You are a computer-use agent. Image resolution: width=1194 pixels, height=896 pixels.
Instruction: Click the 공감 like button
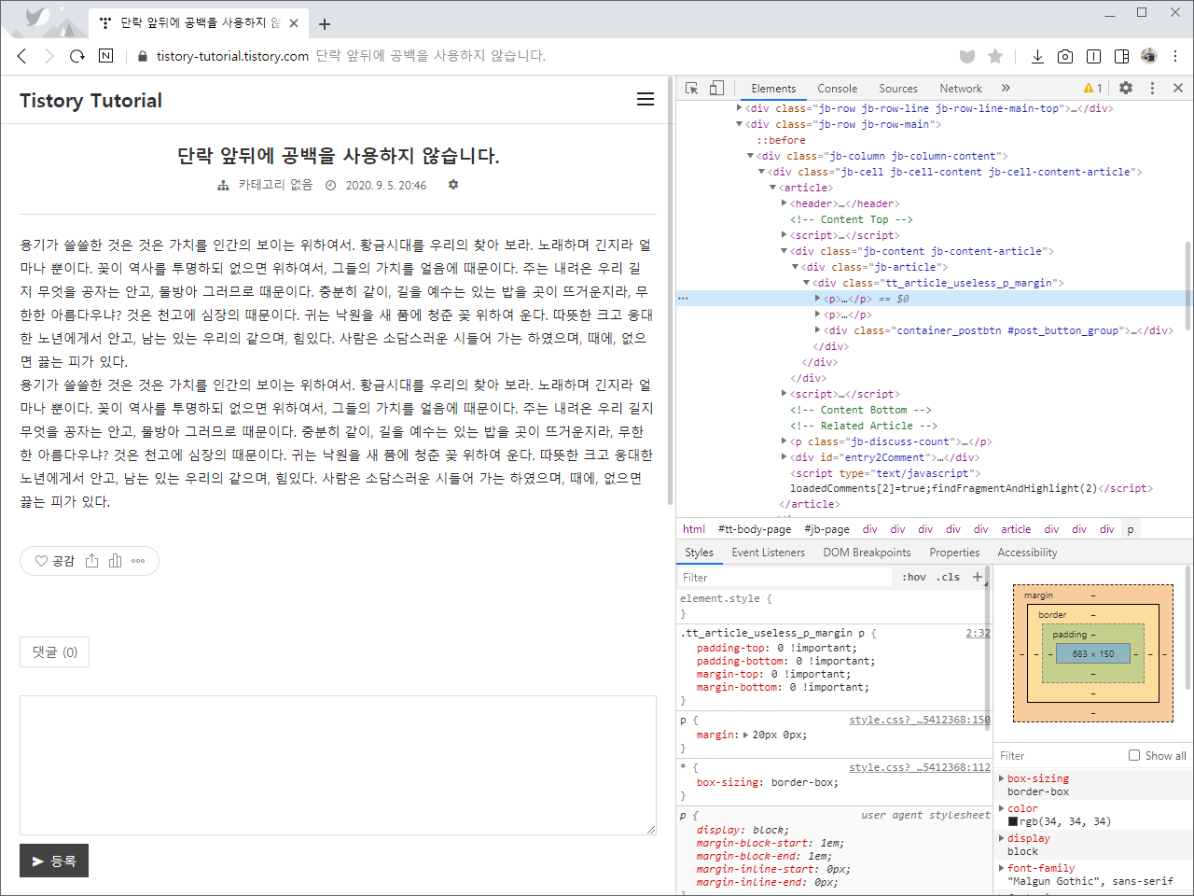click(x=54, y=561)
